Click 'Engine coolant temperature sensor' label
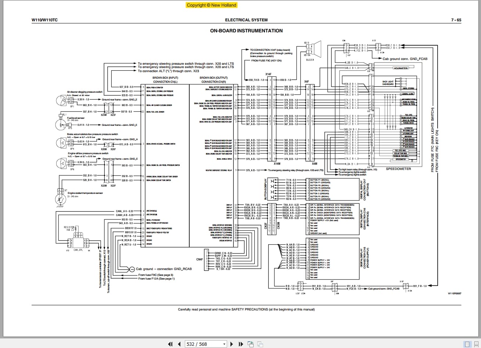The height and width of the screenshot is (348, 481). coord(85,193)
